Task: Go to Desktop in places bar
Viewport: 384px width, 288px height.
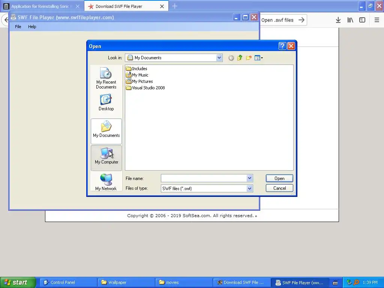Action: point(106,103)
